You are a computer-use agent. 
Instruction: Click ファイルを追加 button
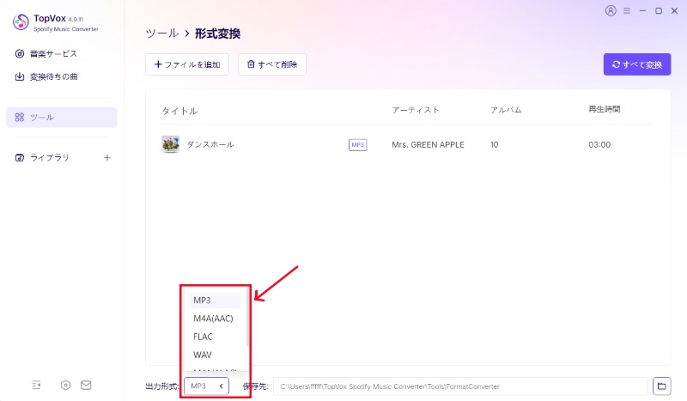[187, 64]
